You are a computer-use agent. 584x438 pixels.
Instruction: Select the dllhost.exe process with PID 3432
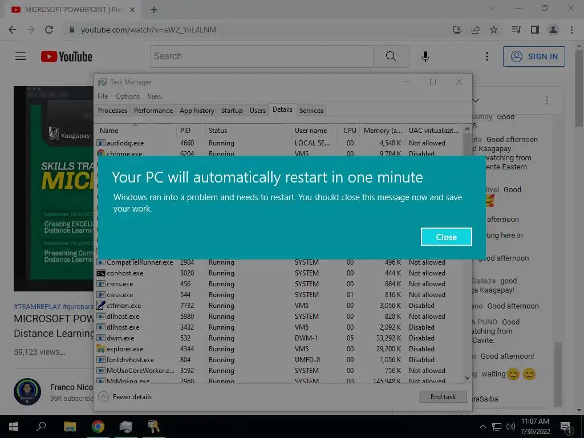click(x=279, y=327)
